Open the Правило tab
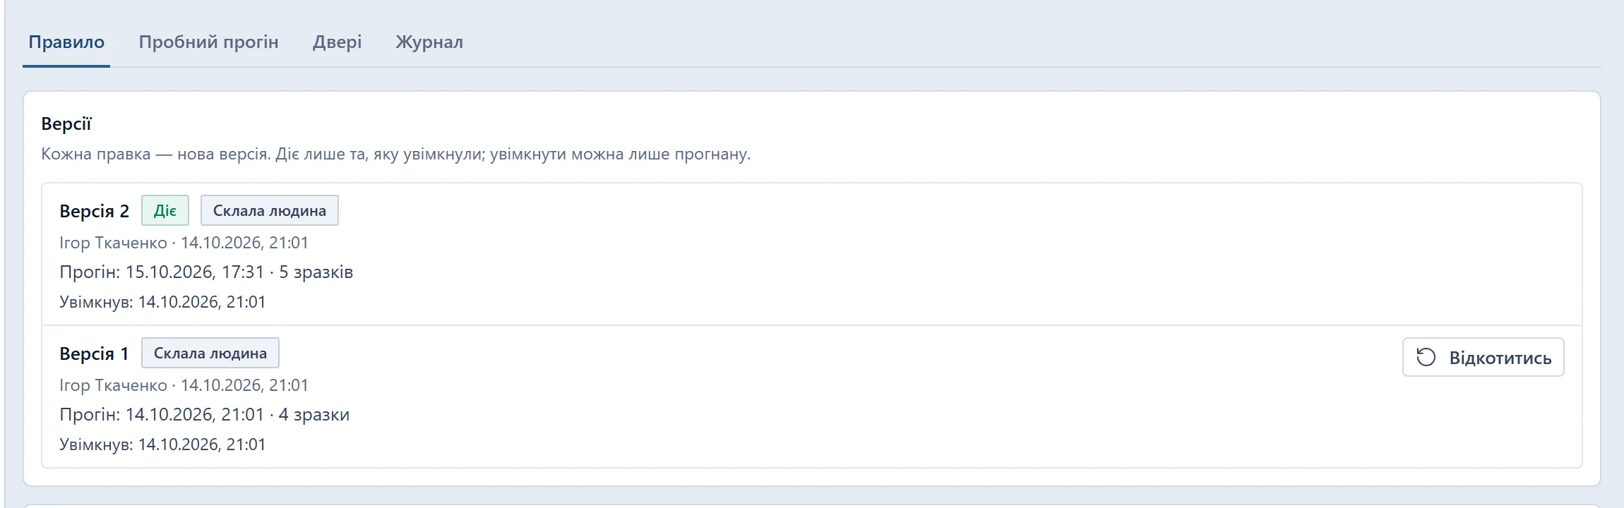This screenshot has width=1624, height=508. (x=66, y=42)
